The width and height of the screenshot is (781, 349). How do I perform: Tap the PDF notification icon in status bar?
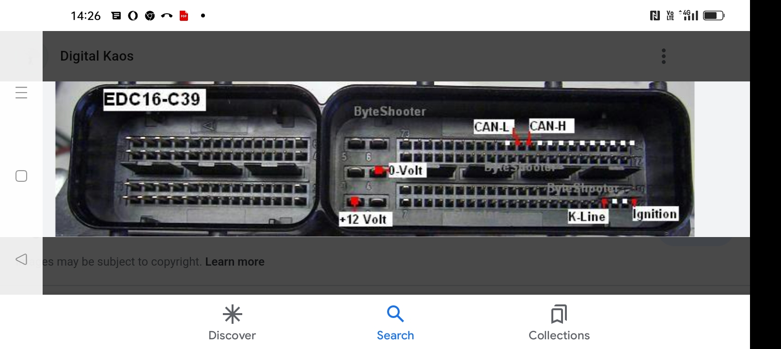coord(184,16)
